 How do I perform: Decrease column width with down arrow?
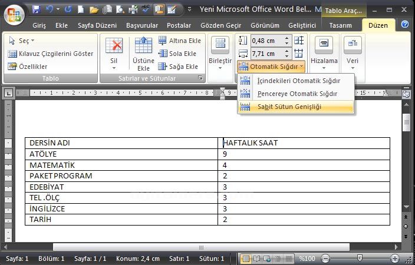click(x=287, y=56)
